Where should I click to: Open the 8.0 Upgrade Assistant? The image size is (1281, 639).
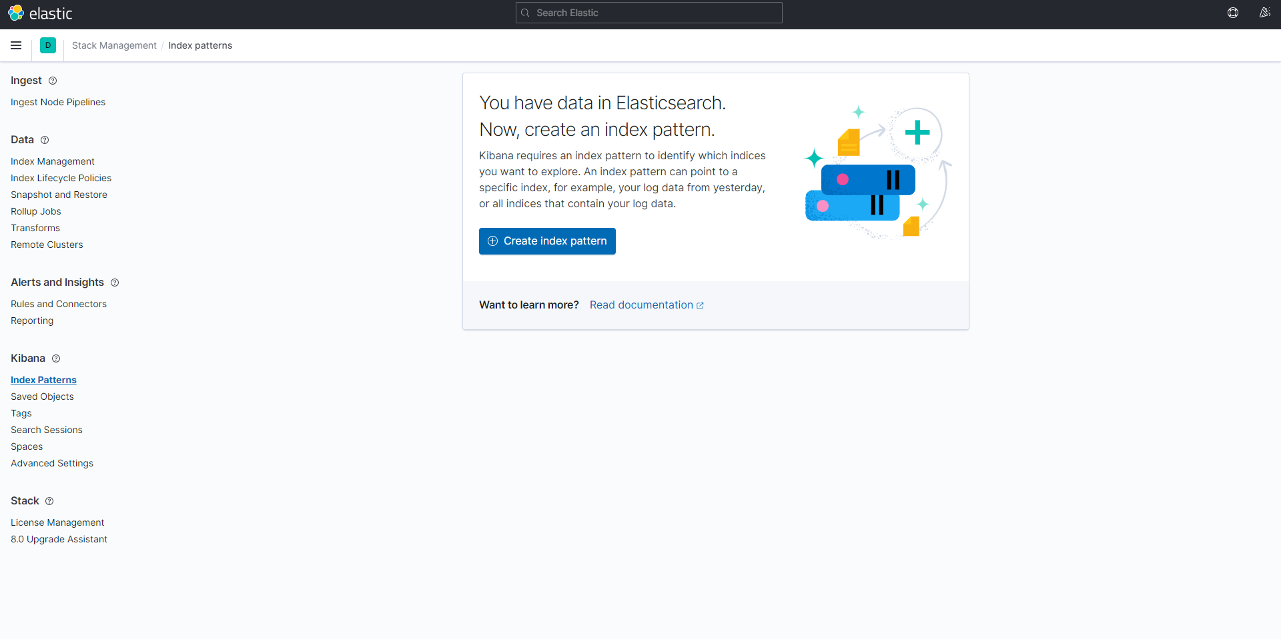click(59, 539)
